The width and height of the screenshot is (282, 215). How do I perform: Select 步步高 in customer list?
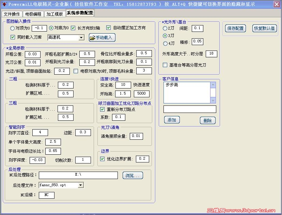172,85
